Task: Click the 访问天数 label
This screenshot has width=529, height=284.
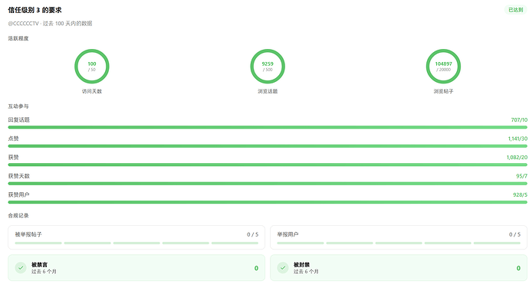Action: coord(92,91)
